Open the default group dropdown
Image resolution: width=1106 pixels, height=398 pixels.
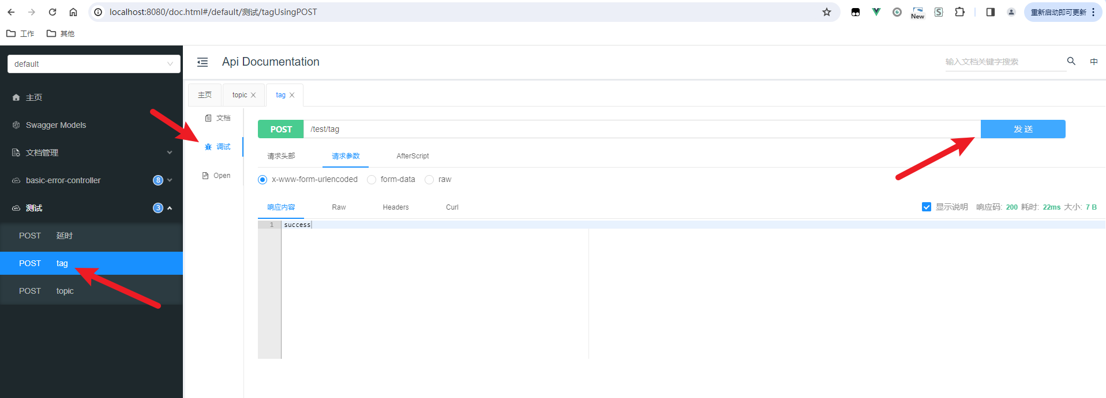[94, 64]
